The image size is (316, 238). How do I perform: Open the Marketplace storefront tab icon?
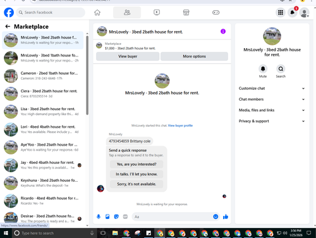click(x=186, y=13)
